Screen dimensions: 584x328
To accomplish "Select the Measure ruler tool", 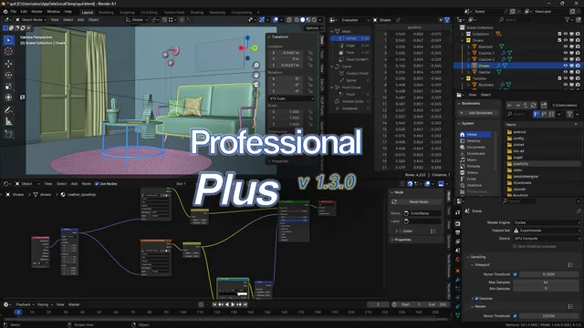I will 9,121.
